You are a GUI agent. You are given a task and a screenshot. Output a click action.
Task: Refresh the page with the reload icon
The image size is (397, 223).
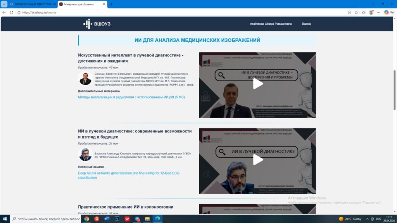pos(11,12)
